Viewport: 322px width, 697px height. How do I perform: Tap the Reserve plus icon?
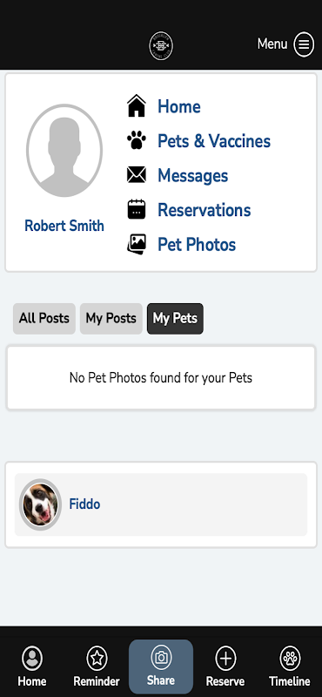225,659
